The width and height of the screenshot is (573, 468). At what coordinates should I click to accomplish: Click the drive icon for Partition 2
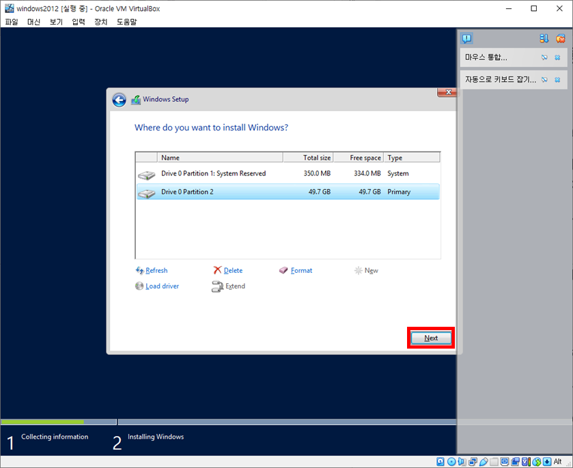click(147, 193)
